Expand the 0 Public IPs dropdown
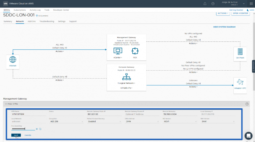 (x=126, y=88)
